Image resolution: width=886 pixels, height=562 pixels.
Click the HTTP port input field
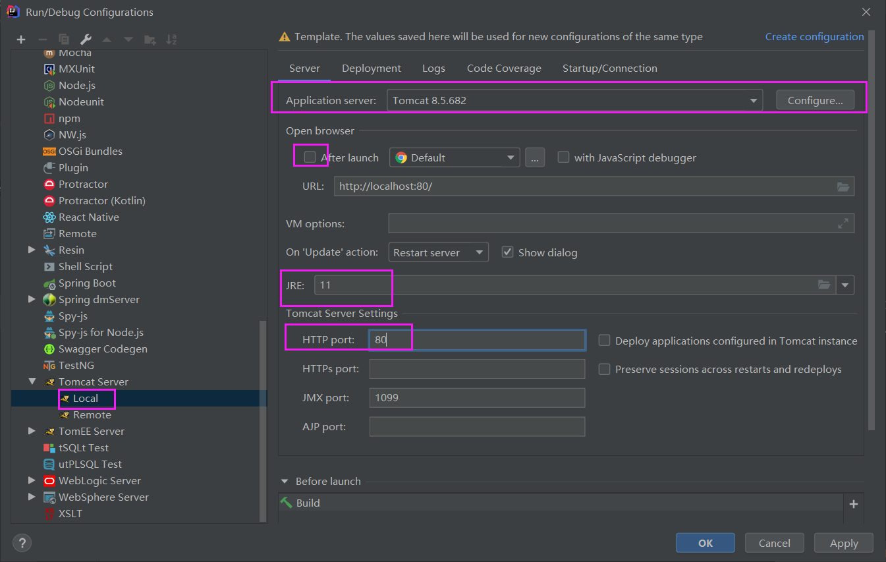pos(477,340)
